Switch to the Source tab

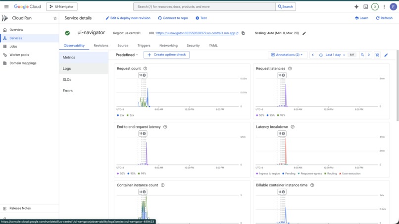123,46
